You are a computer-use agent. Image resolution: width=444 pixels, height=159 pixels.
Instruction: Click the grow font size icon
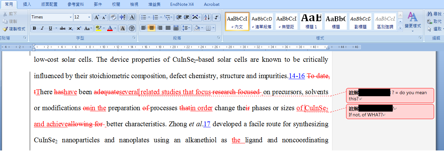(97, 17)
